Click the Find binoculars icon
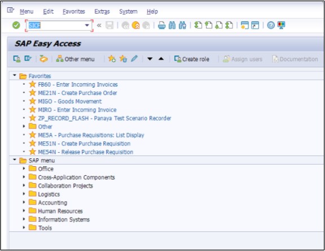The image size is (325, 251). [x=172, y=25]
